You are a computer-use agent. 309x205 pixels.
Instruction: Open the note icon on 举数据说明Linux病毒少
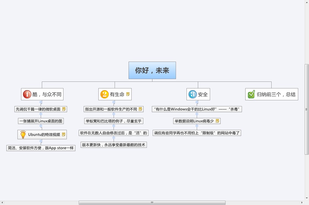217,121
